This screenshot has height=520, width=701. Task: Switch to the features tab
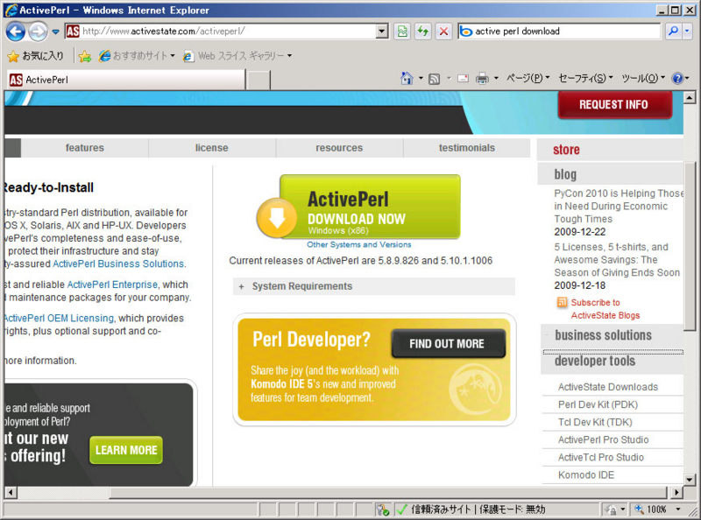click(84, 148)
